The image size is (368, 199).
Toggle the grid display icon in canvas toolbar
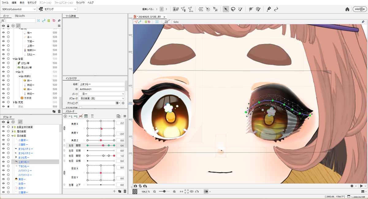coord(166,22)
